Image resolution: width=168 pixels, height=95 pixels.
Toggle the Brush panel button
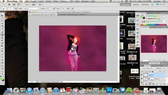(16, 9)
